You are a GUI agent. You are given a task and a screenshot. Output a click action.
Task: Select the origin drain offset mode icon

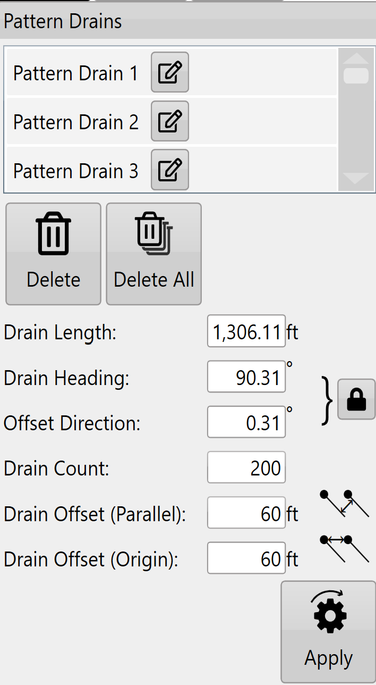(x=345, y=549)
